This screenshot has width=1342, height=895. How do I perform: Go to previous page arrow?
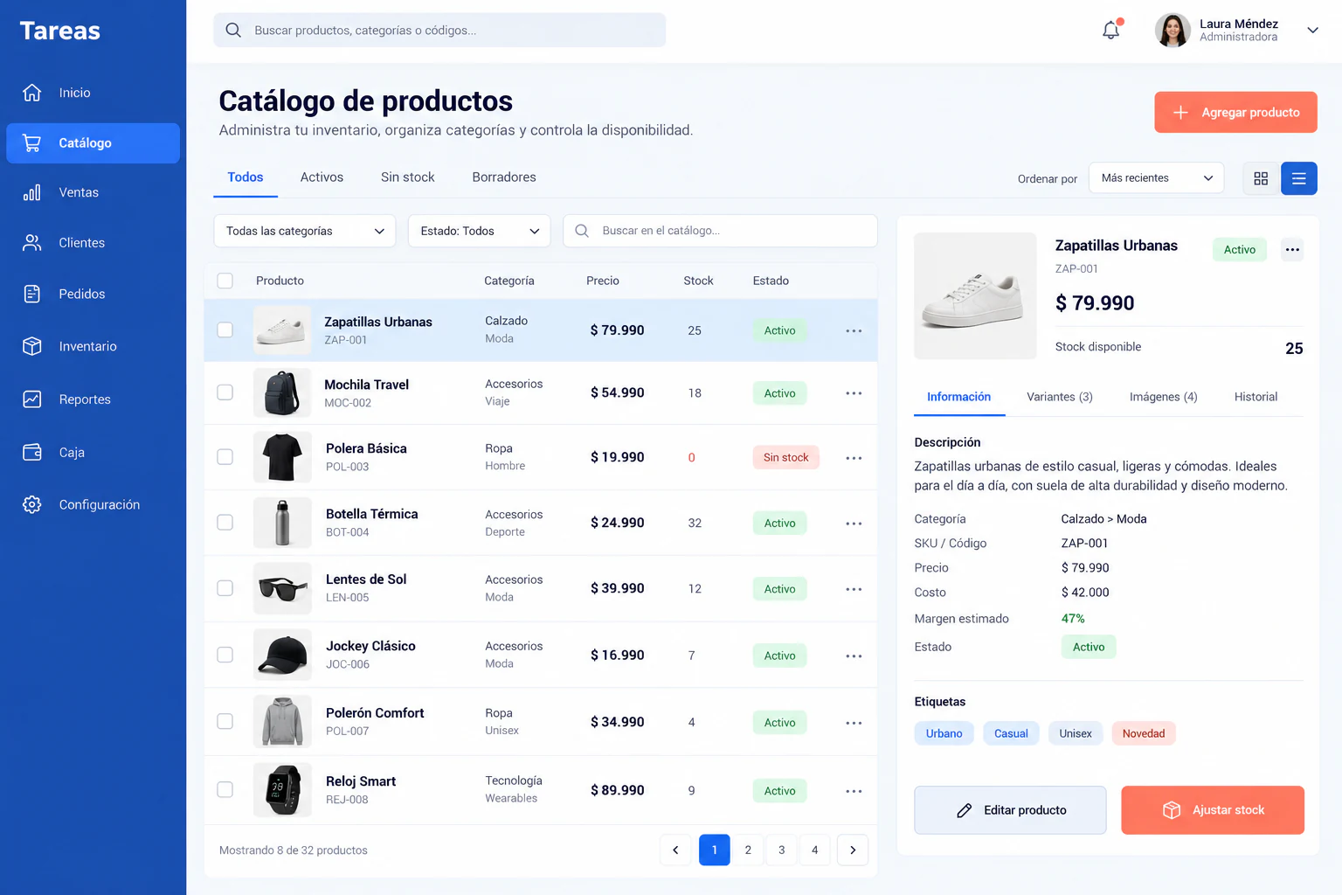(675, 850)
